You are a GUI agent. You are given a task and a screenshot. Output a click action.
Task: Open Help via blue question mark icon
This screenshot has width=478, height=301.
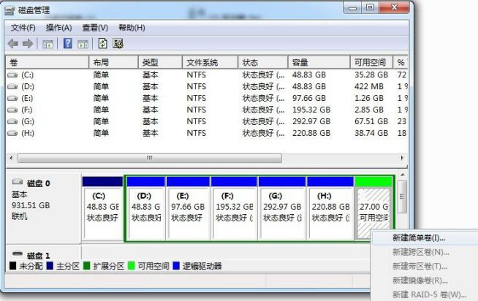67,44
